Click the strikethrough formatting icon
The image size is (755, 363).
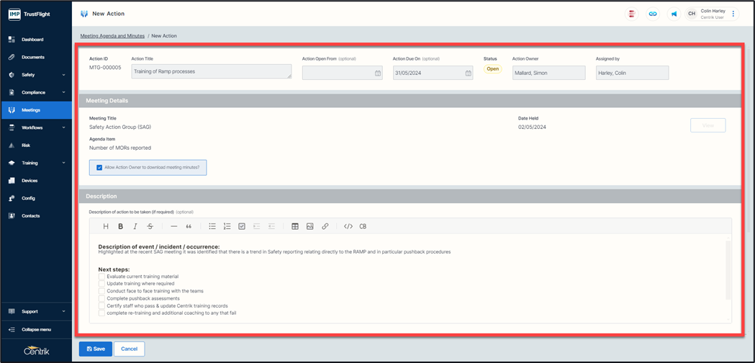coord(150,226)
